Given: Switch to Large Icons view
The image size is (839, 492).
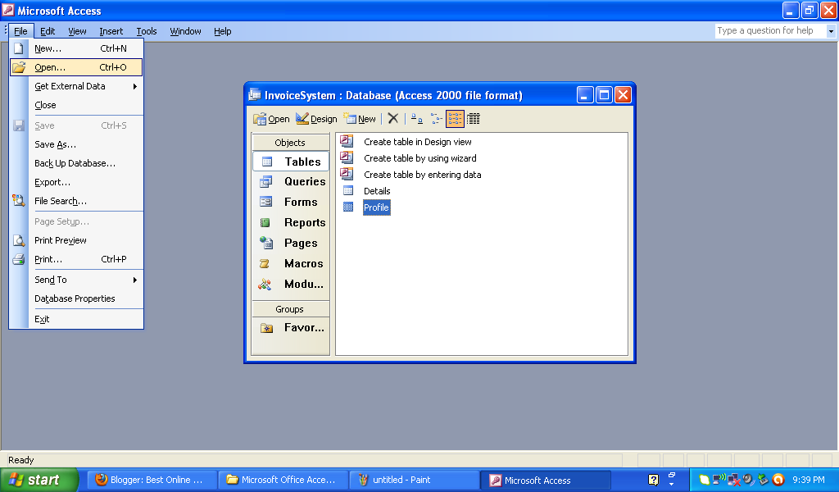Looking at the screenshot, I should [x=417, y=119].
